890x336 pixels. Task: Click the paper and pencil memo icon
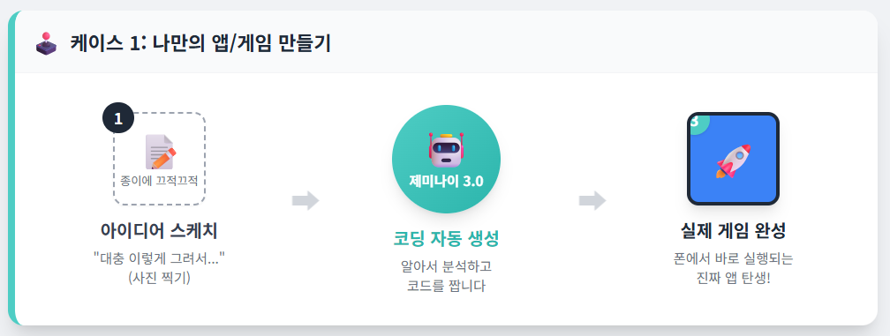(x=160, y=152)
